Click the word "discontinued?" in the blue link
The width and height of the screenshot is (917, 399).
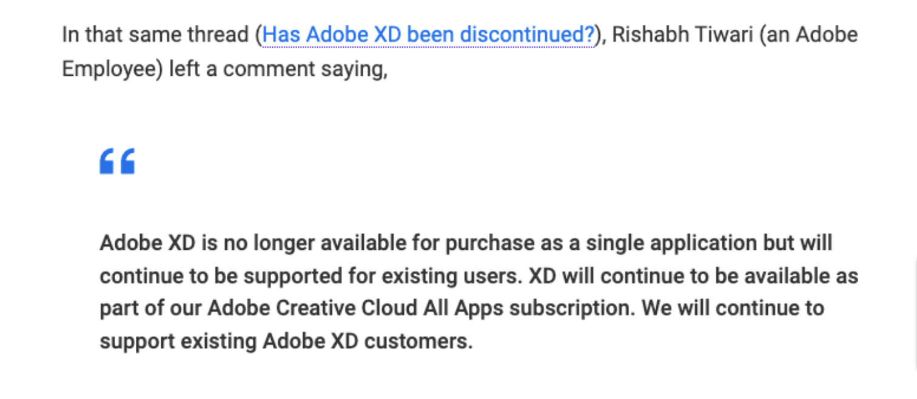[x=527, y=35]
